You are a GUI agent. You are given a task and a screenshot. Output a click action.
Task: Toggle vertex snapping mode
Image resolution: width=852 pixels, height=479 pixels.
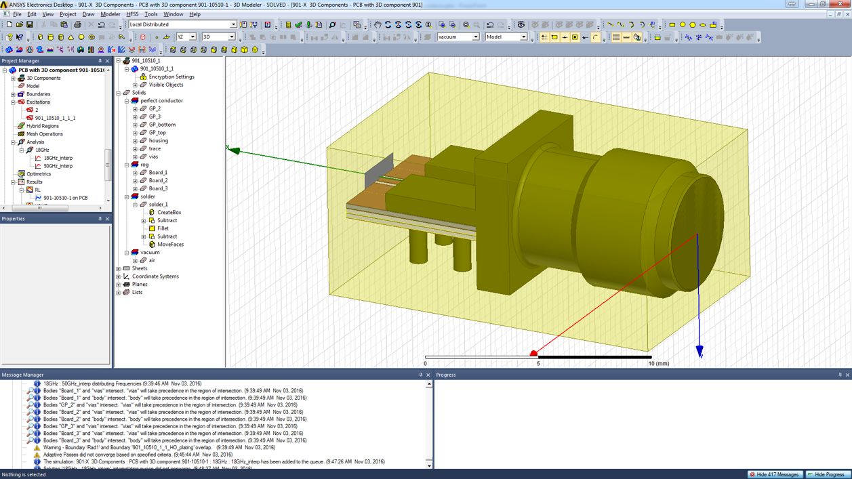(x=554, y=37)
